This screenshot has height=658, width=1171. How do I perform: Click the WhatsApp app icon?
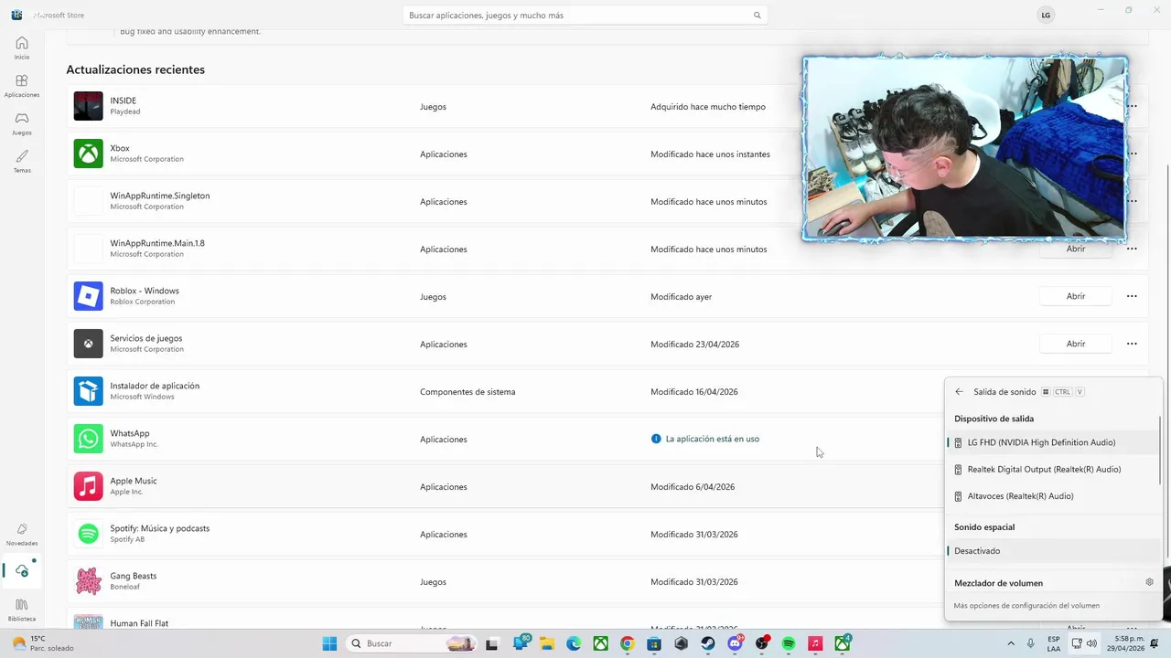point(89,439)
